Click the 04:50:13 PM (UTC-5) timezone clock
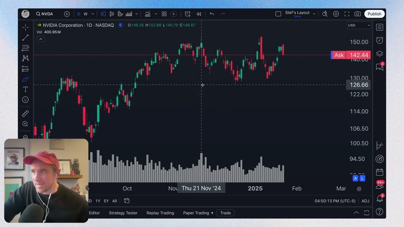 tap(335, 201)
